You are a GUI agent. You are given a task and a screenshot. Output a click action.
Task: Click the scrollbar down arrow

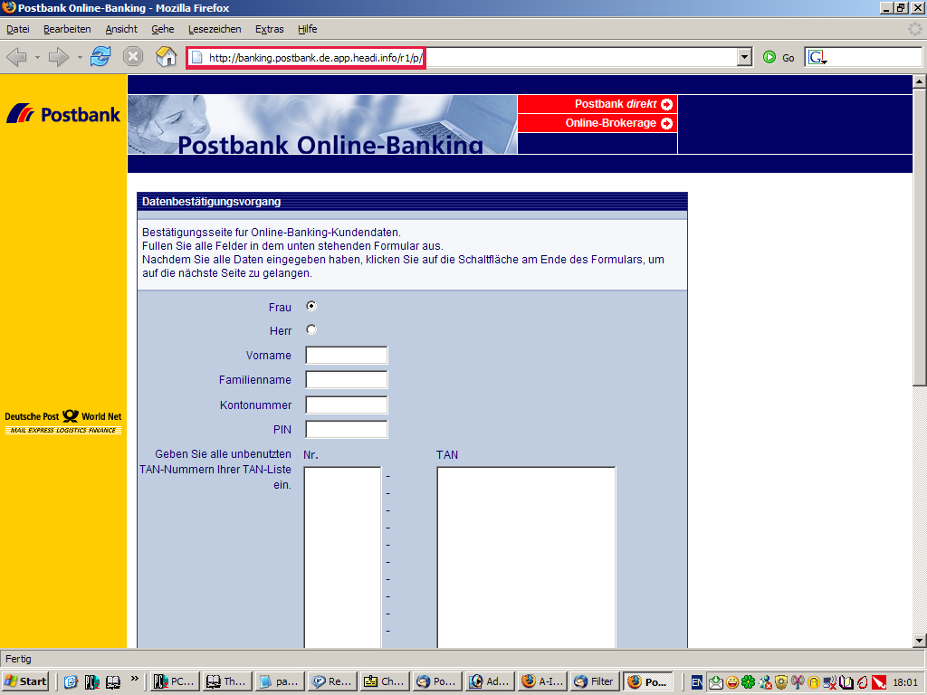[x=920, y=641]
